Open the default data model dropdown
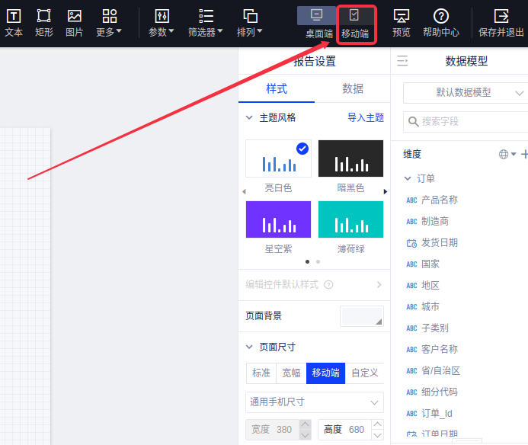 465,92
